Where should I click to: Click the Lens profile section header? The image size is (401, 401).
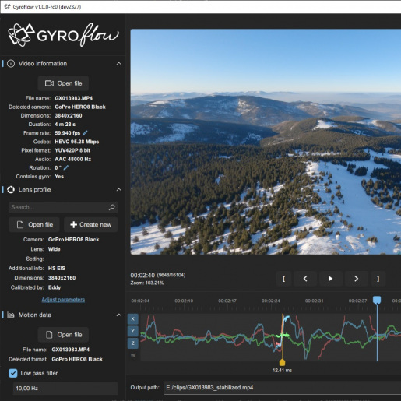tap(62, 190)
